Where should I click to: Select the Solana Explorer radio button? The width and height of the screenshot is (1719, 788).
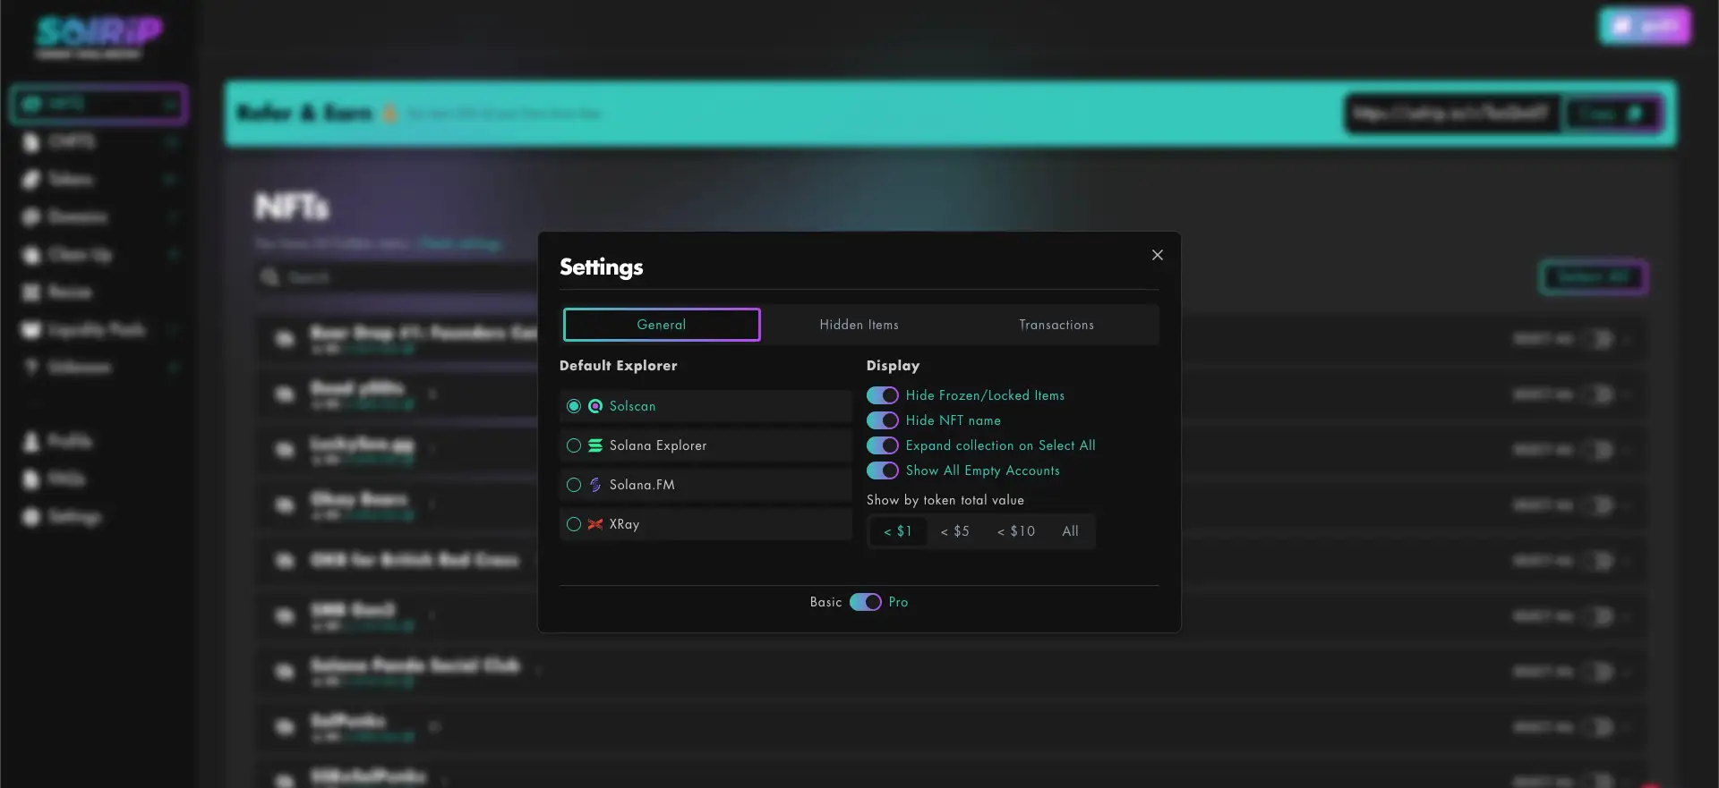click(574, 445)
